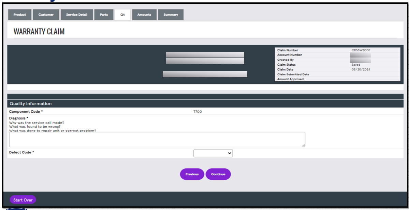Choose a value in the Defect Code combo box

[x=213, y=153]
